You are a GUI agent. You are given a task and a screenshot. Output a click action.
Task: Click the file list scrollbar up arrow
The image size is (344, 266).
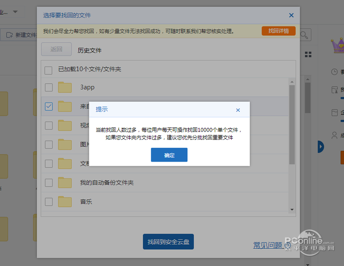pos(292,82)
